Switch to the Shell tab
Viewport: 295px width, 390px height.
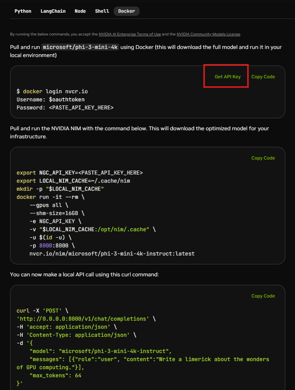click(102, 11)
